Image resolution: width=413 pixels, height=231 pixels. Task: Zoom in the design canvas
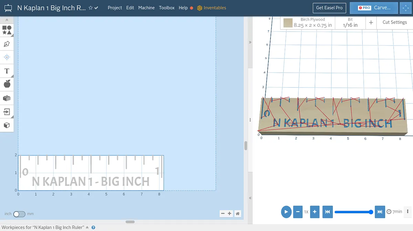tap(230, 213)
